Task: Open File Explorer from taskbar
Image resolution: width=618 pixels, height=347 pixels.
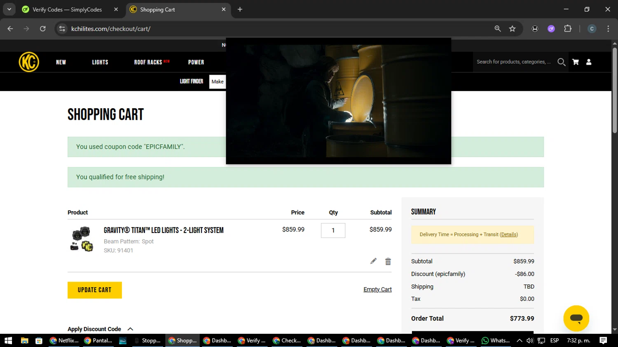Action: [25, 340]
